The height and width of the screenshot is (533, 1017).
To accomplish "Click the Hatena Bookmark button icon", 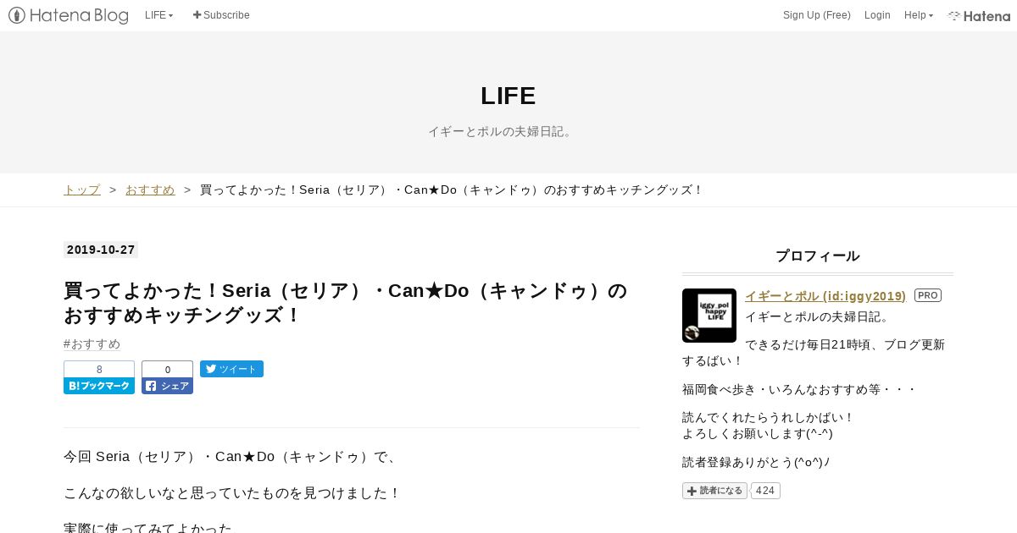I will coord(99,386).
